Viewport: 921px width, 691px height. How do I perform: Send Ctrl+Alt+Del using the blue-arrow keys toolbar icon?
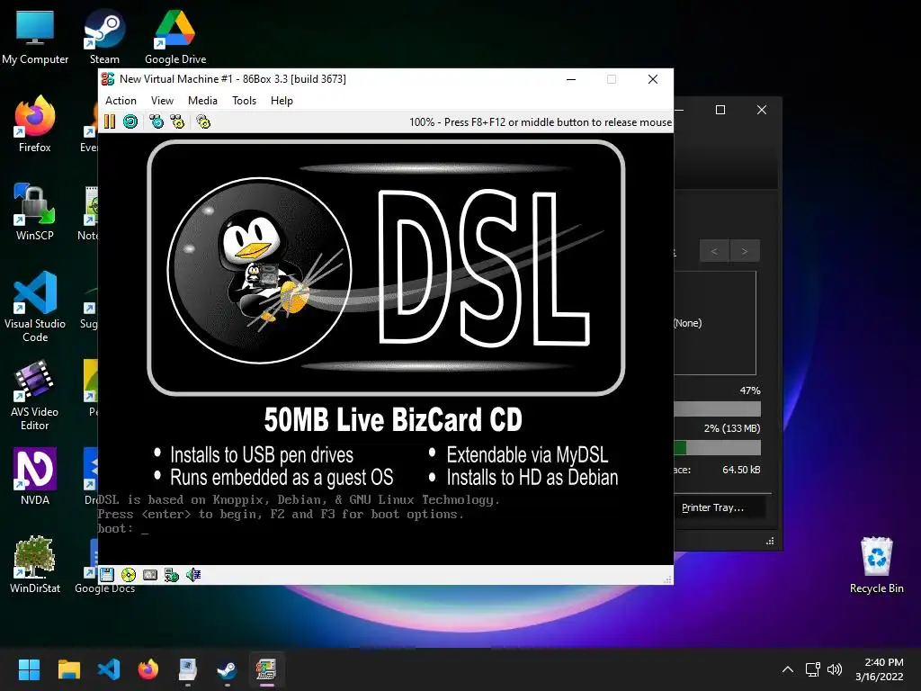[156, 121]
